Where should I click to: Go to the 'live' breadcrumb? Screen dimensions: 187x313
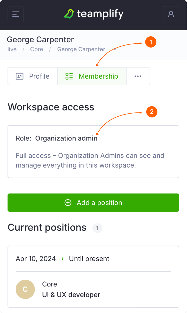pyautogui.click(x=12, y=50)
